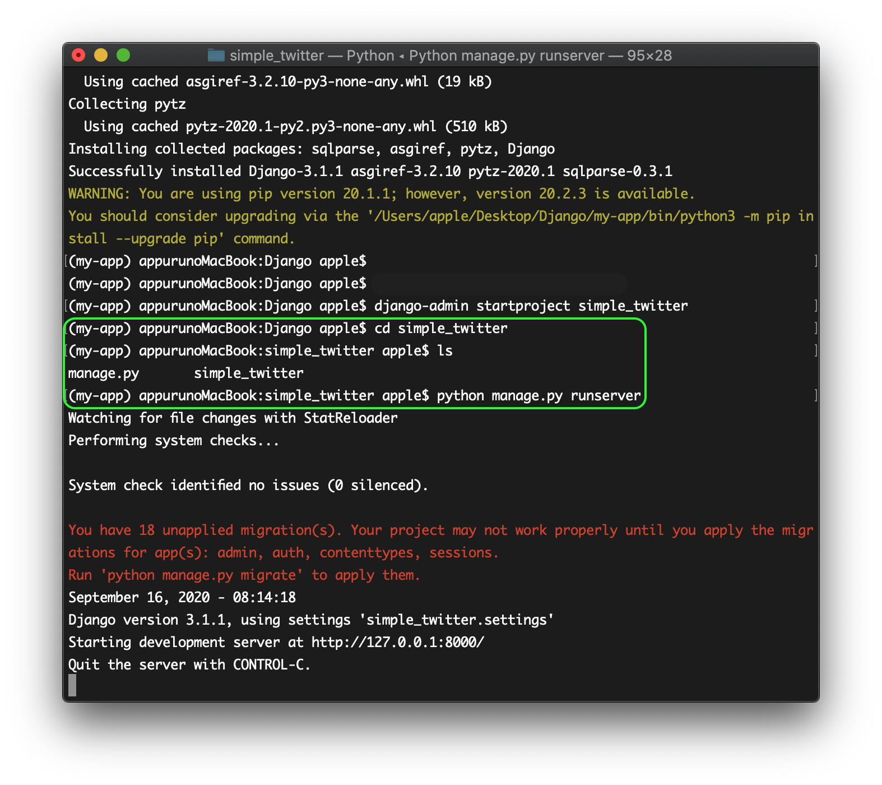Click the 'cd simple_twitter' command
882x785 pixels.
441,329
